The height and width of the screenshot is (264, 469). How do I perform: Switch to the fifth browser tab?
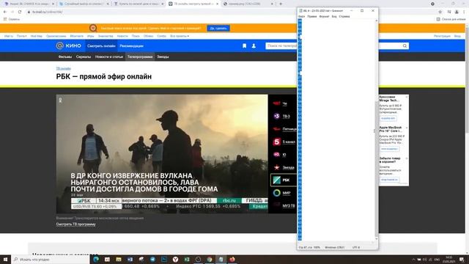pos(248,4)
